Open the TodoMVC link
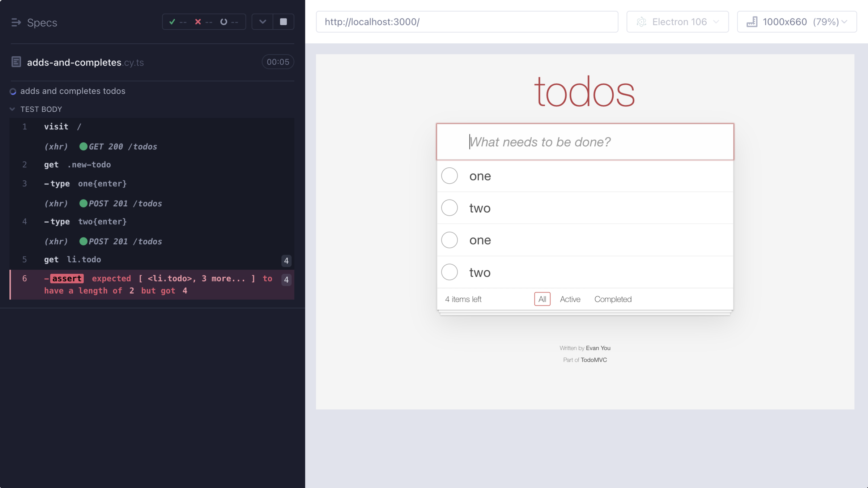Image resolution: width=868 pixels, height=488 pixels. [x=593, y=360]
